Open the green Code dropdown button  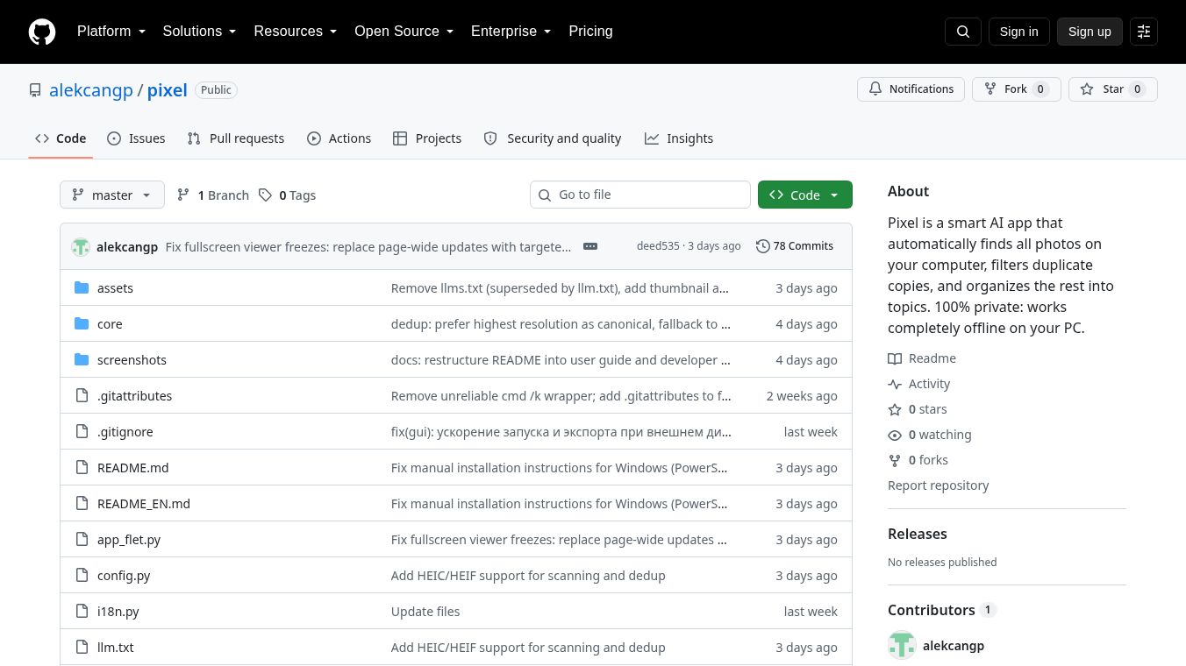click(805, 195)
